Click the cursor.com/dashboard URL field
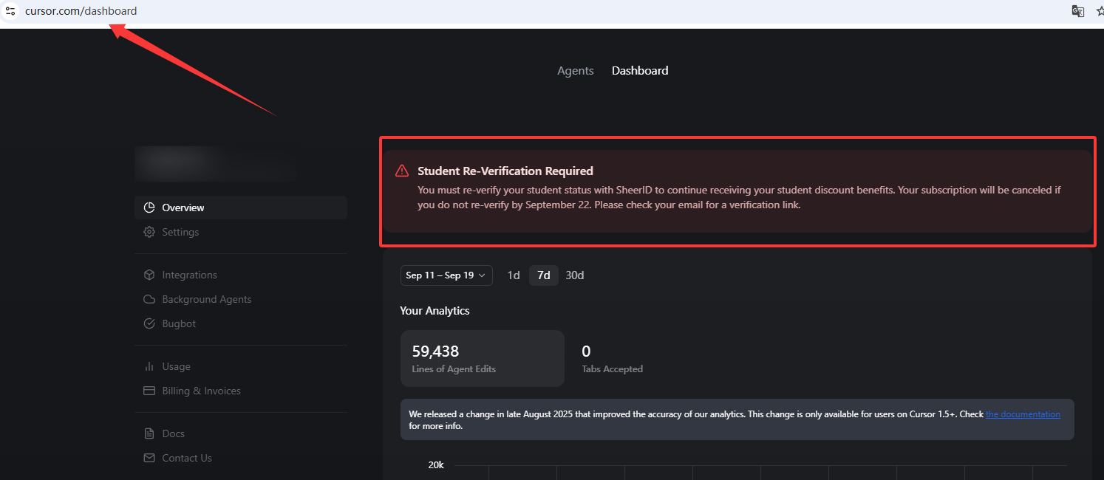Image resolution: width=1104 pixels, height=480 pixels. pos(81,11)
